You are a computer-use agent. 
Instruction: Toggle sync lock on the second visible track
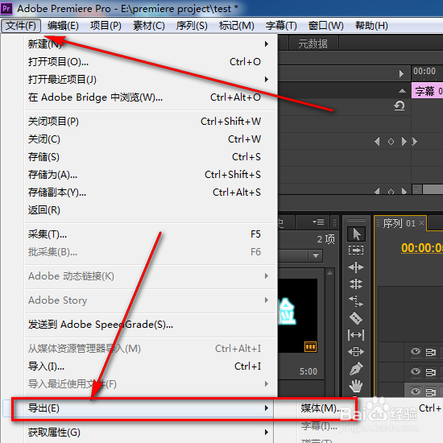point(431,372)
